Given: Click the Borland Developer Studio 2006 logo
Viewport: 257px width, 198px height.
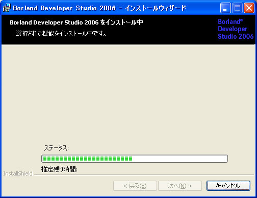Looking at the screenshot, I should 236,29.
